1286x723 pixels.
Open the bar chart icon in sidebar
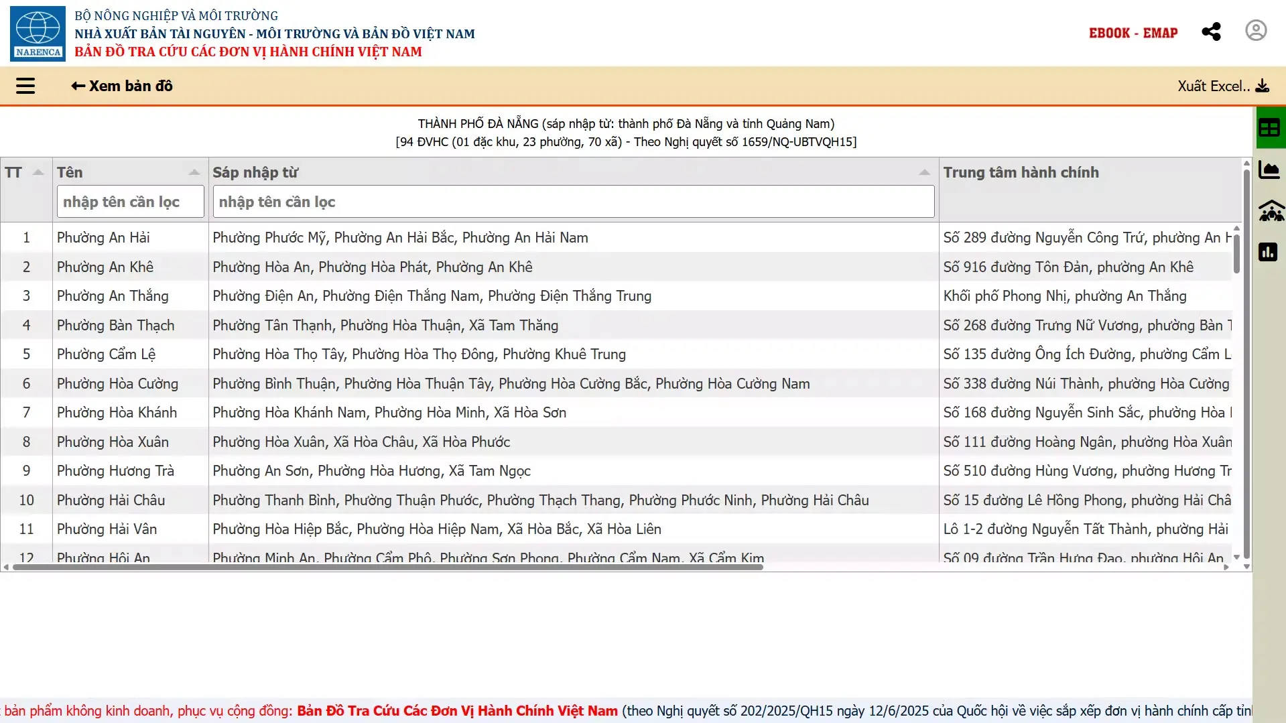tap(1268, 252)
